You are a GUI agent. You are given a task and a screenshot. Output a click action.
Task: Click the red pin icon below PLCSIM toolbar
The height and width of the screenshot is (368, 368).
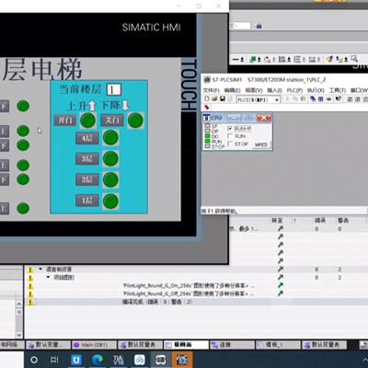[x=207, y=107]
